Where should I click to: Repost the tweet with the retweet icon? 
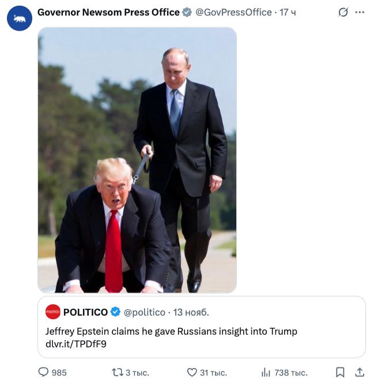click(117, 372)
